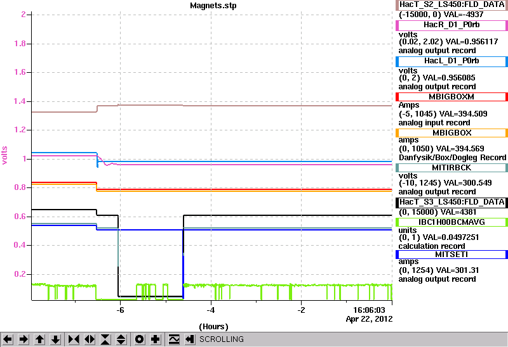This screenshot has width=508, height=347.
Task: Select the orange MBIGBOX legend box
Action: [451, 133]
